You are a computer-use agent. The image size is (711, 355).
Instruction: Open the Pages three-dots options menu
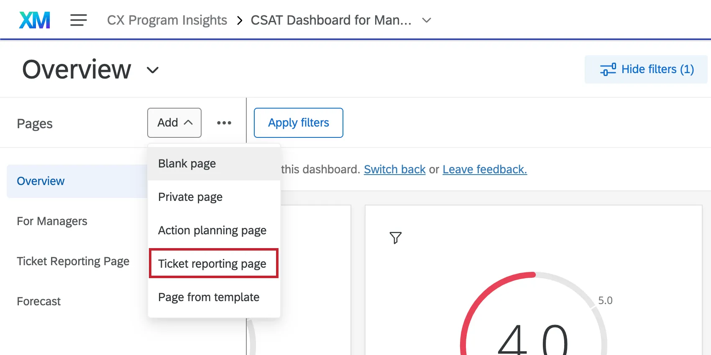(x=224, y=123)
